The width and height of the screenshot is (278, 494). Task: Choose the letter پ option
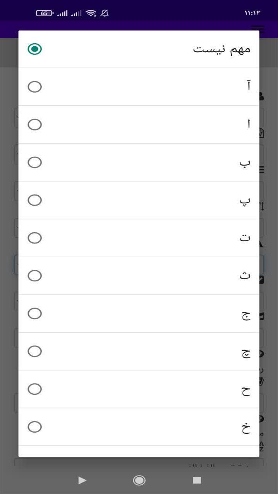35,200
